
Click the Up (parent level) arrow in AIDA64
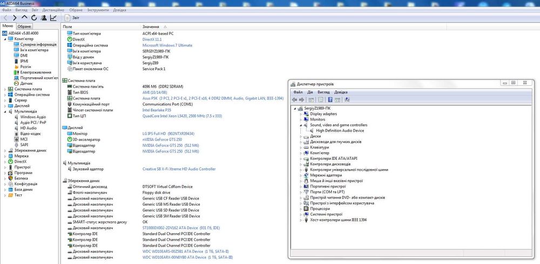click(24, 18)
